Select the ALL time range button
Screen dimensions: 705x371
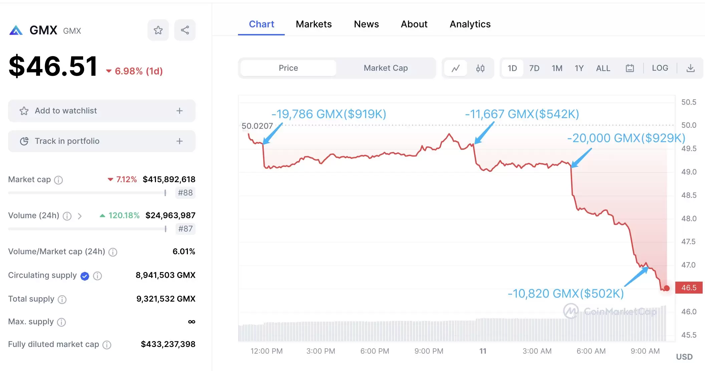pos(603,68)
